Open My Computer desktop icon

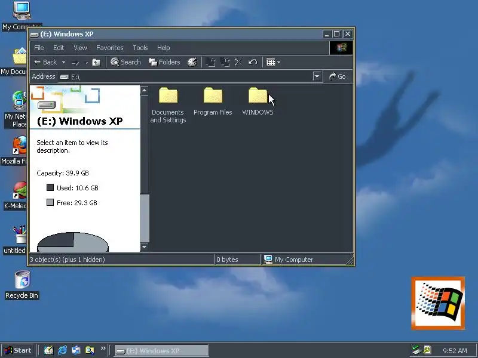pyautogui.click(x=22, y=16)
